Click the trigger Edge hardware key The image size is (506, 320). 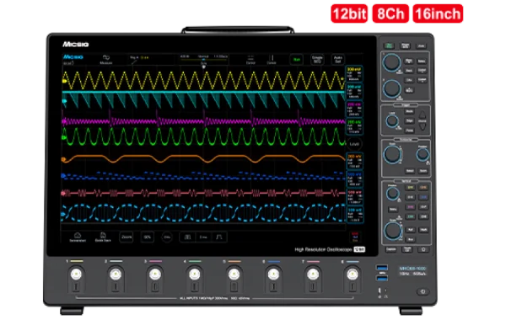click(409, 121)
